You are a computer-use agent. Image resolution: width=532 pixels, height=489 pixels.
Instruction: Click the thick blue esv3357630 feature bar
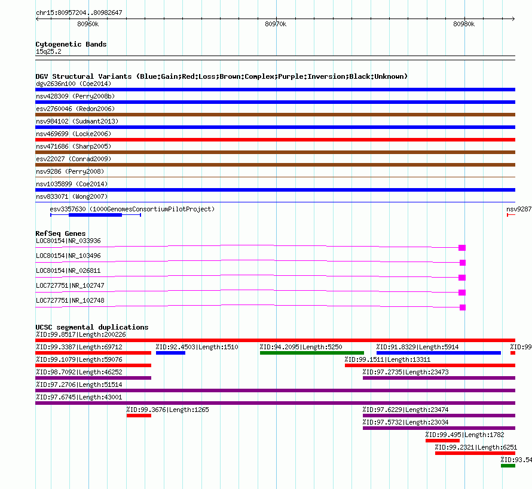(95, 215)
